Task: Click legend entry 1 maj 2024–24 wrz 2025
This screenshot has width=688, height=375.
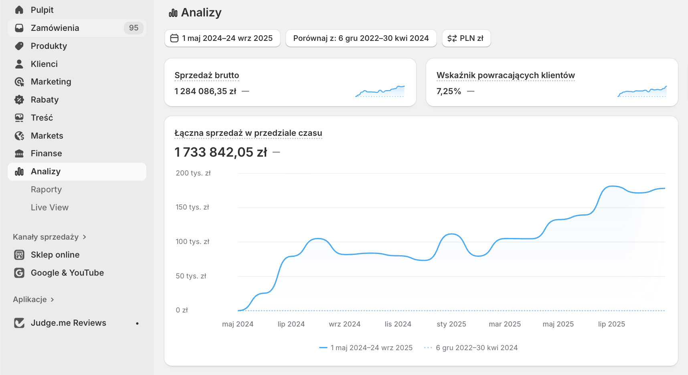Action: point(366,348)
